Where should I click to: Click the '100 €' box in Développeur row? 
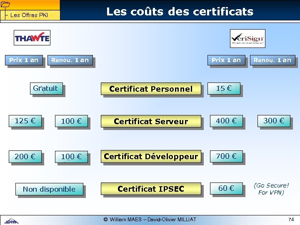pyautogui.click(x=71, y=157)
